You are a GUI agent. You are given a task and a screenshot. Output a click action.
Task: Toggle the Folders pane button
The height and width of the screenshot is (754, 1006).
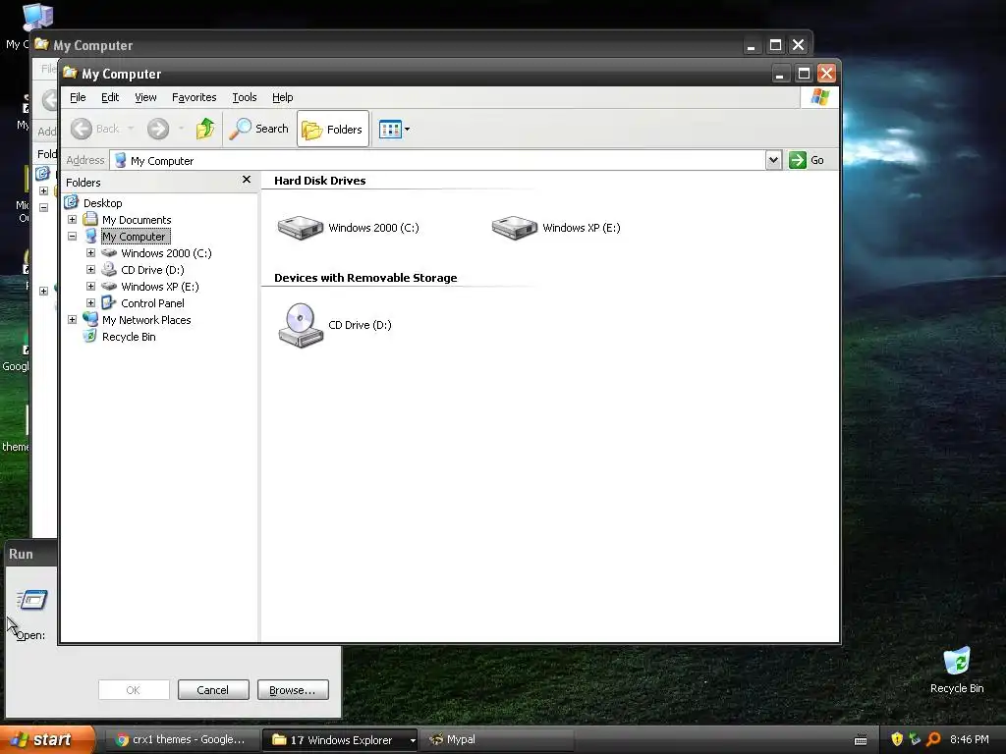(333, 129)
